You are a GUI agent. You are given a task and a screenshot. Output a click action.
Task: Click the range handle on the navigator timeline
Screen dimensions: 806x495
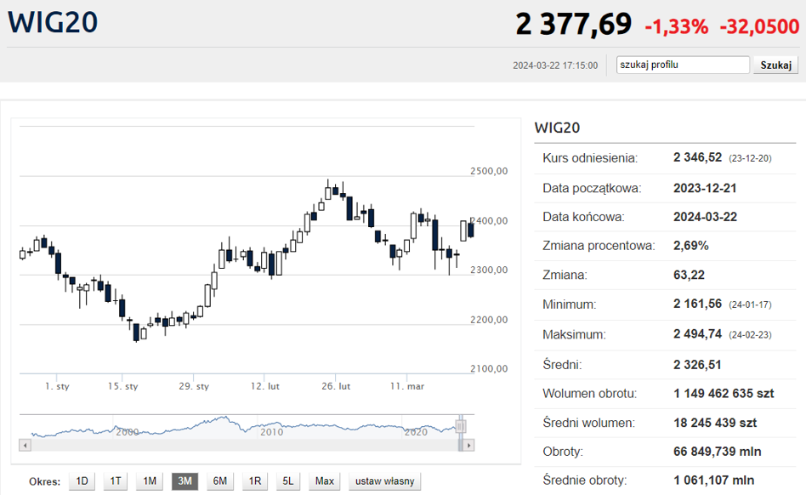pos(461,426)
